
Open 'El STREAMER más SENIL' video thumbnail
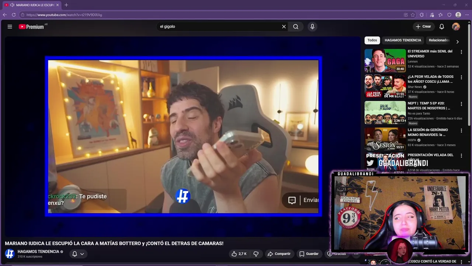coord(385,61)
